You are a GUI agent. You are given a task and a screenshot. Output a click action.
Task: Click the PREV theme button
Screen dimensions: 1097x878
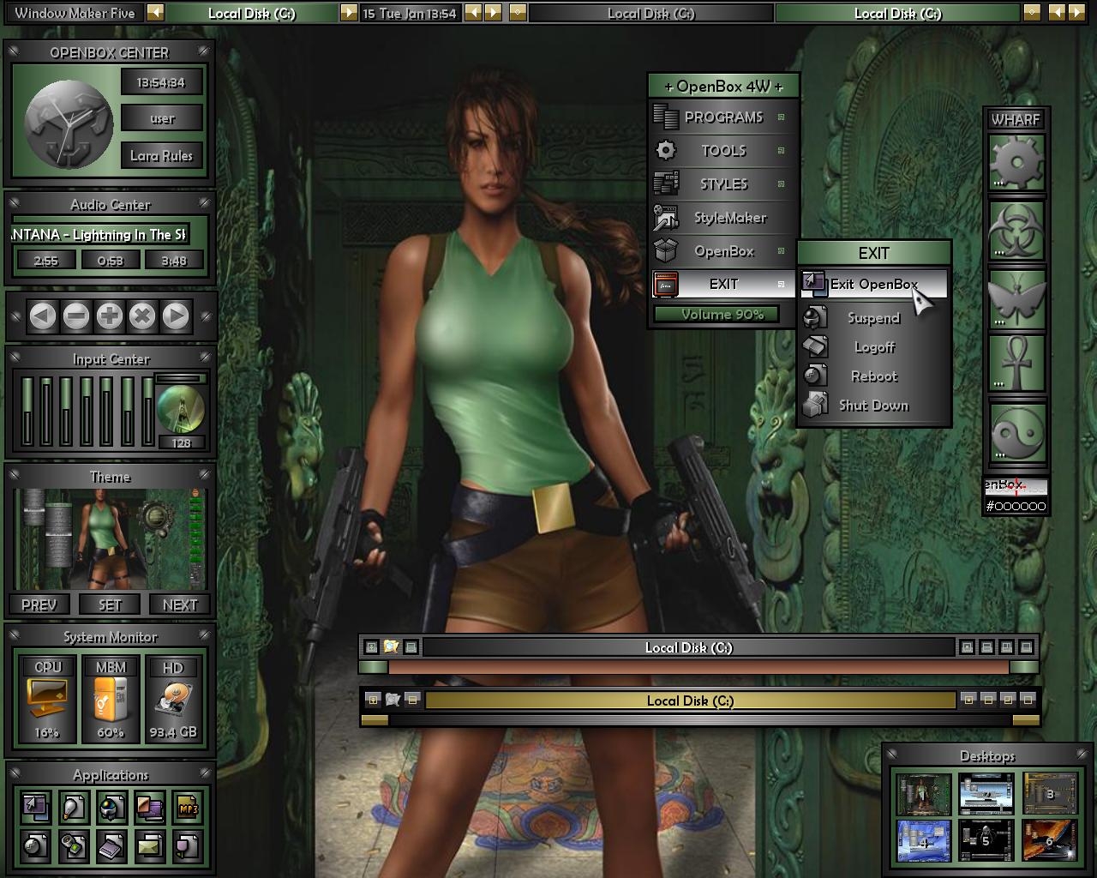coord(39,604)
